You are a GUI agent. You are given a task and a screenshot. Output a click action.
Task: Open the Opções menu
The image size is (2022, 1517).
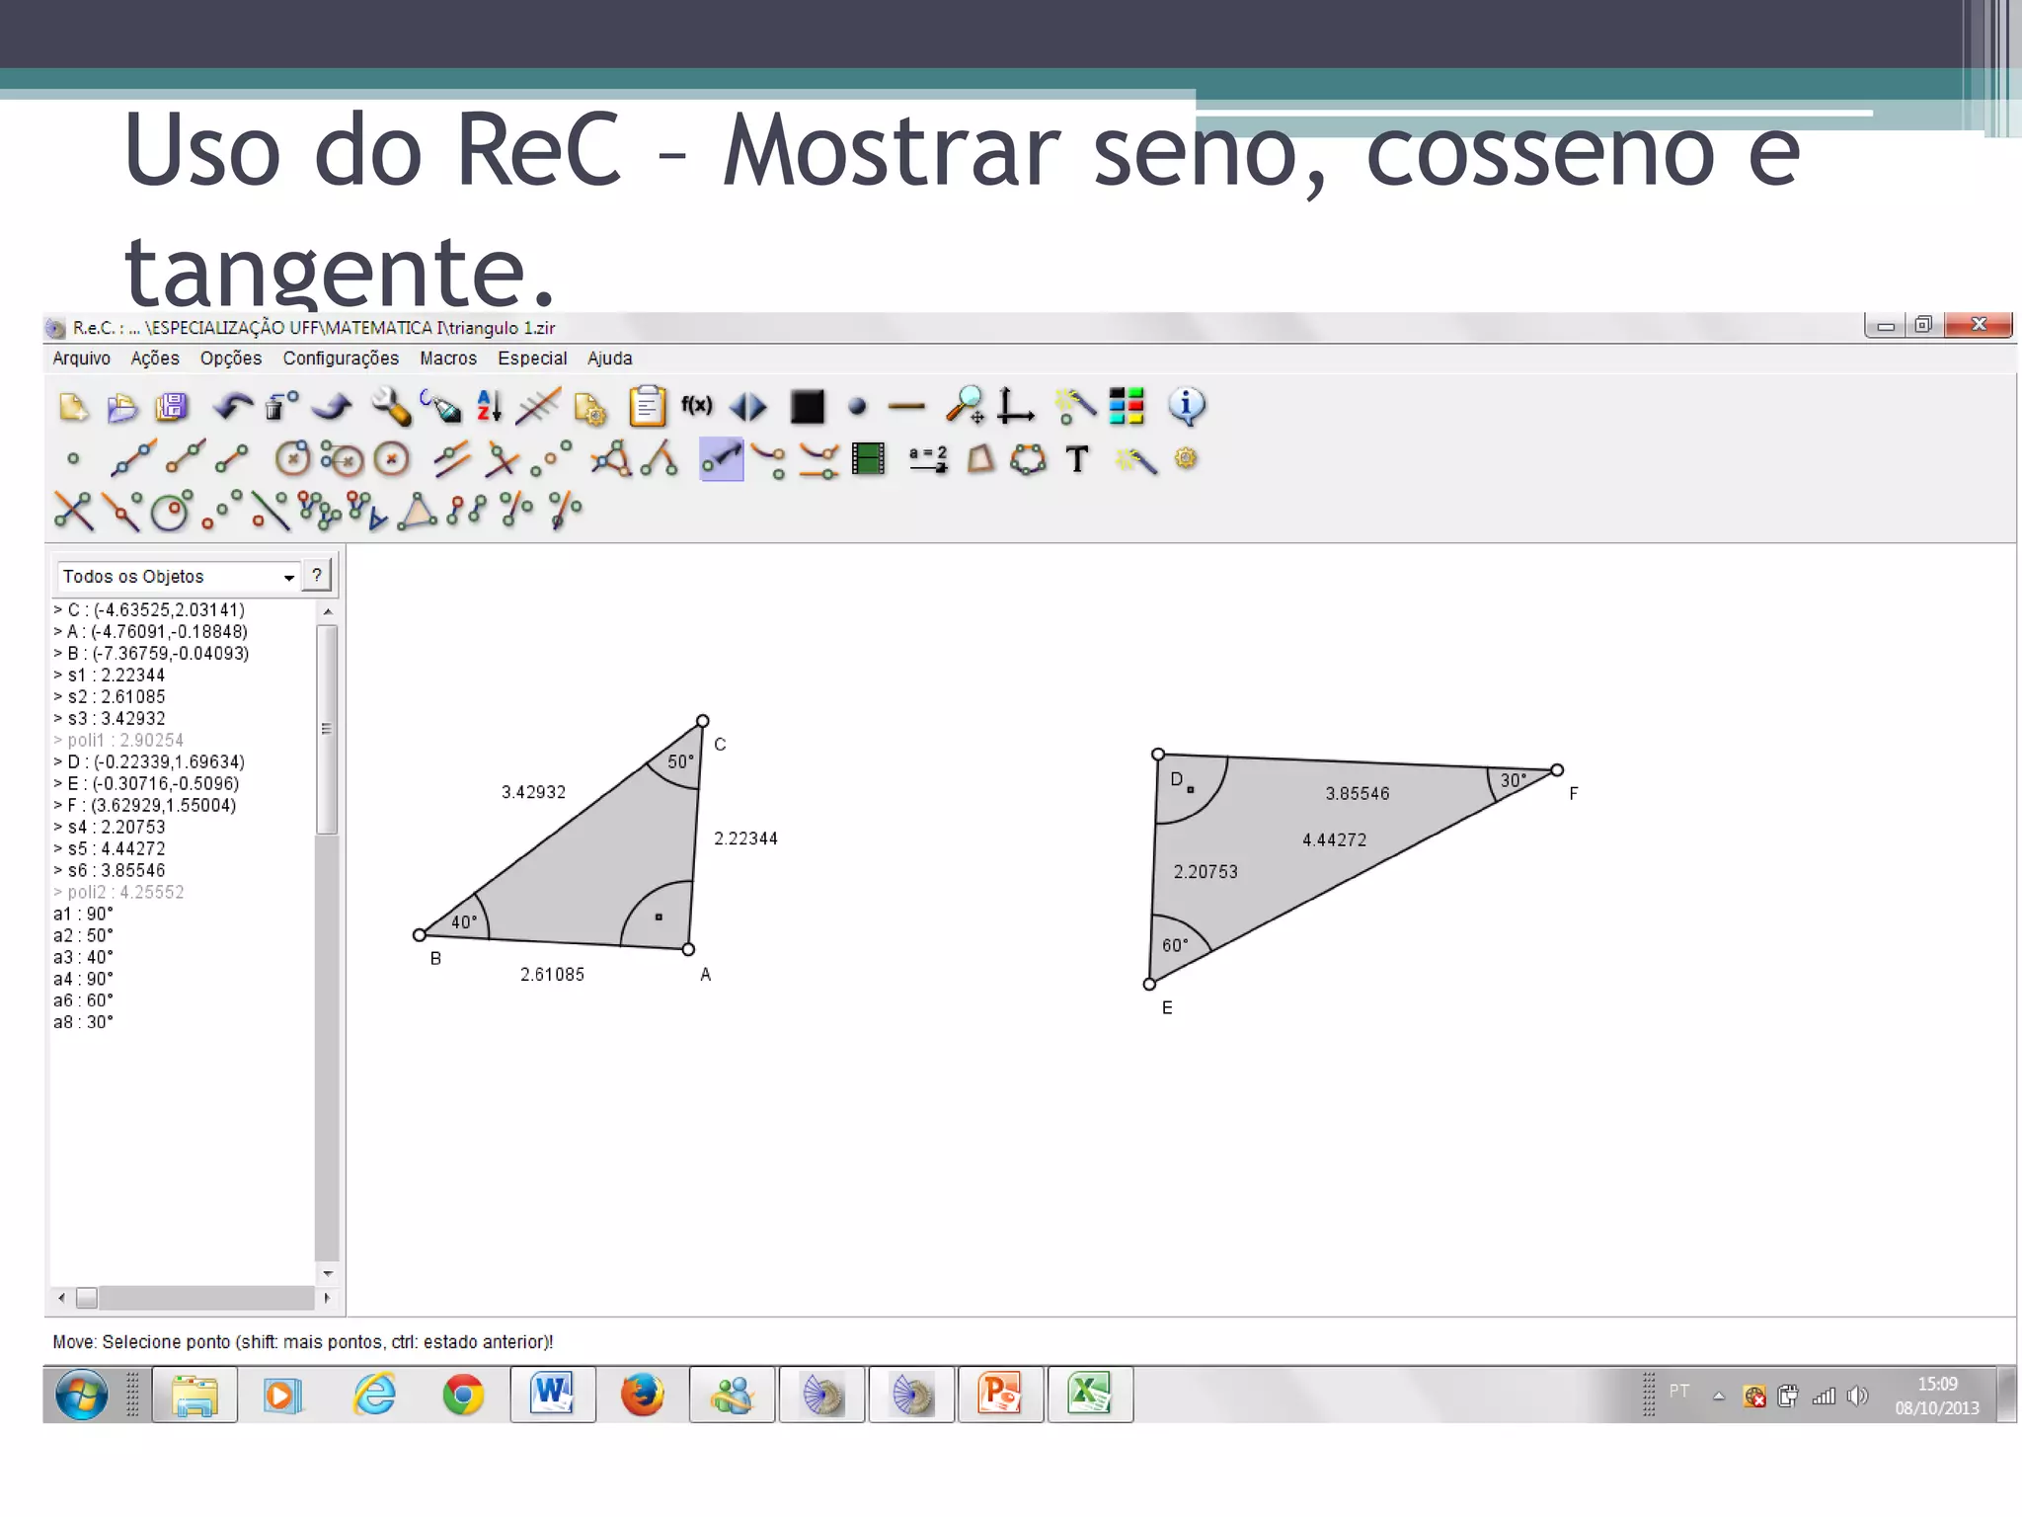[231, 359]
